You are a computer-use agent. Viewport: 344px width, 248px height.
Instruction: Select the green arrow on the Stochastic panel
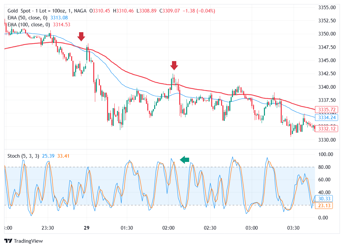185,159
